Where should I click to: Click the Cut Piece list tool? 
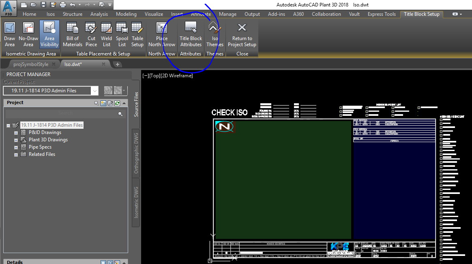(x=91, y=34)
